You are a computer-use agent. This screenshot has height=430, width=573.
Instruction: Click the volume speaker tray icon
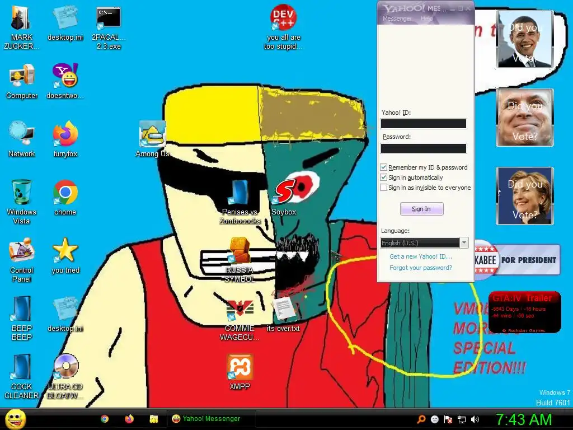point(475,419)
